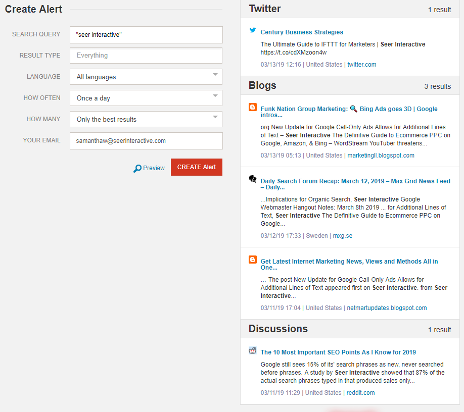Viewport: 464px width, 412px height.
Task: Visit the reddit.com source link
Action: point(361,393)
